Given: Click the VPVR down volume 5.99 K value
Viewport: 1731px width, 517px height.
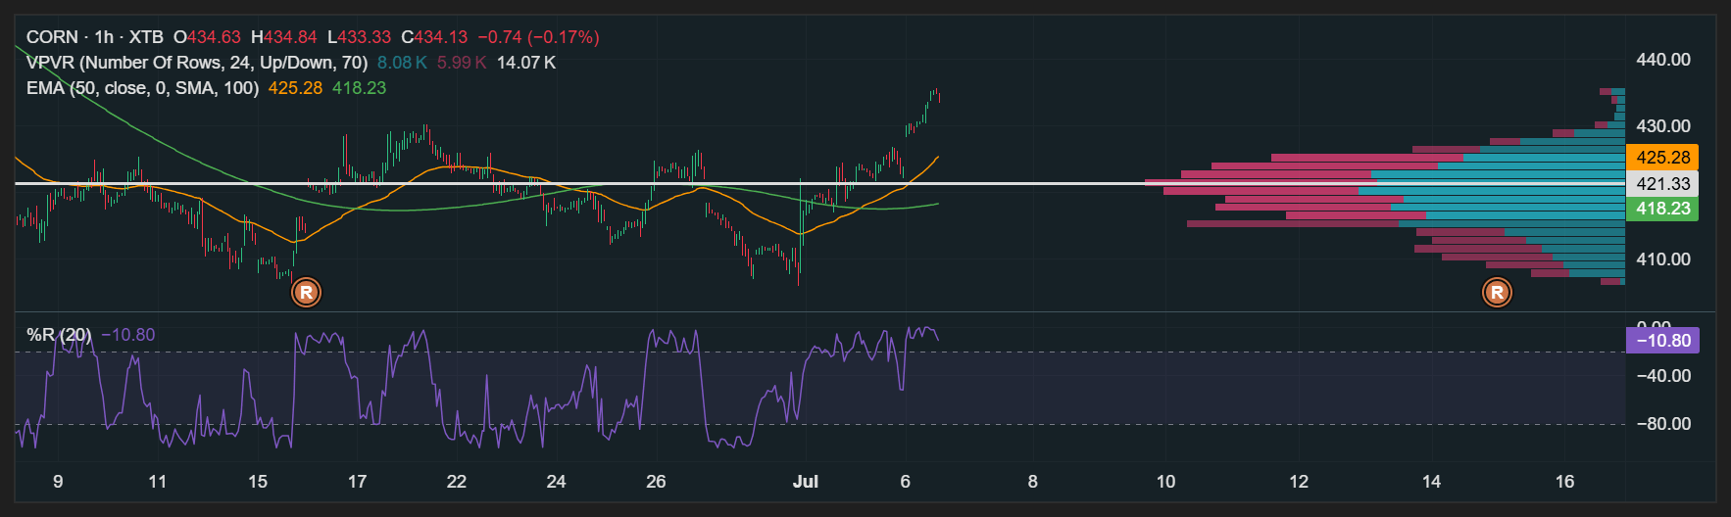Looking at the screenshot, I should (x=462, y=63).
